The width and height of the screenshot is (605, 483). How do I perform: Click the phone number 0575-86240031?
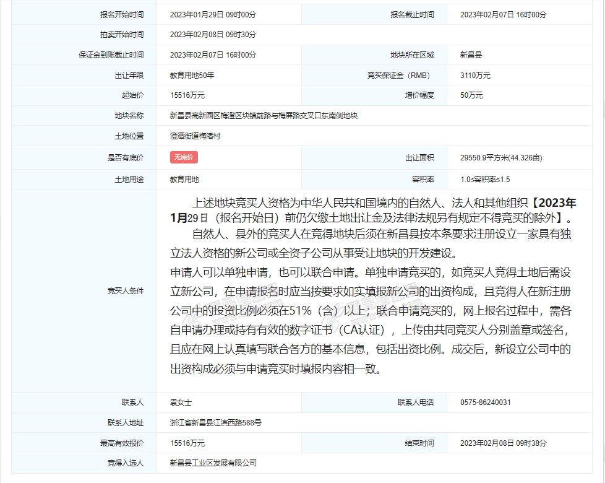pos(485,402)
